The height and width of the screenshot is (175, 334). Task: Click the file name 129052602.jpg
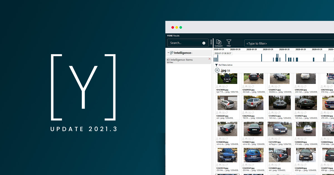click(301, 90)
